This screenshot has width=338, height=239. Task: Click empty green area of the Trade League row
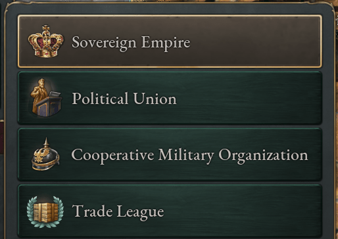coord(241,211)
